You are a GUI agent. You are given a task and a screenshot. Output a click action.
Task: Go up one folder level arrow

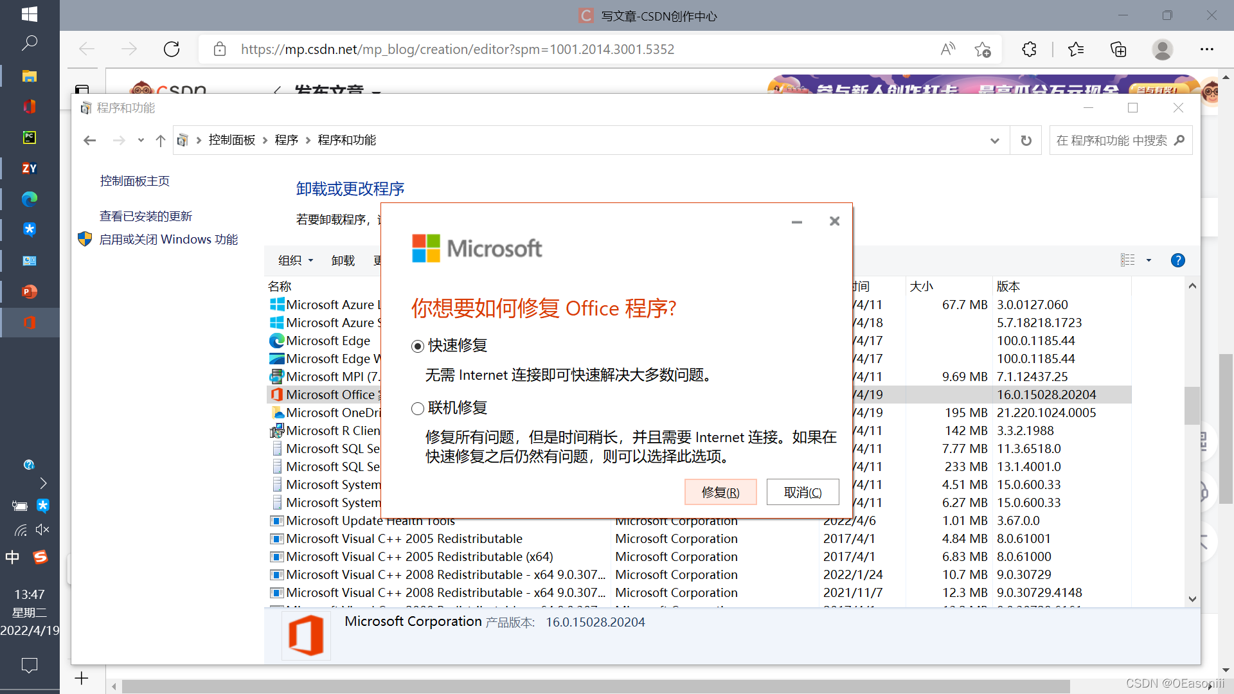click(x=161, y=141)
